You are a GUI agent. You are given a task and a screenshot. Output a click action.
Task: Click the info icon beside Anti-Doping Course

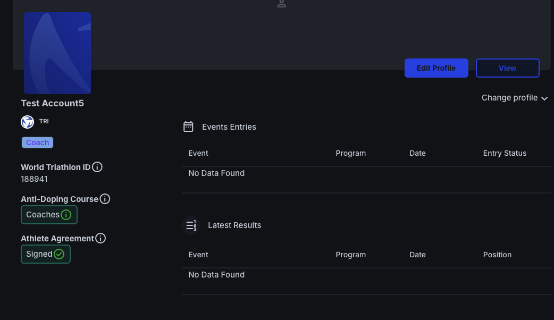click(x=105, y=199)
